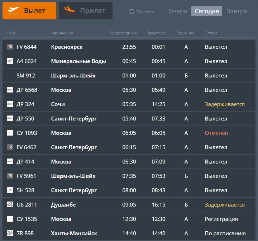Click the airline icon next to 7R 898
The width and height of the screenshot is (258, 241).
[x=10, y=233]
